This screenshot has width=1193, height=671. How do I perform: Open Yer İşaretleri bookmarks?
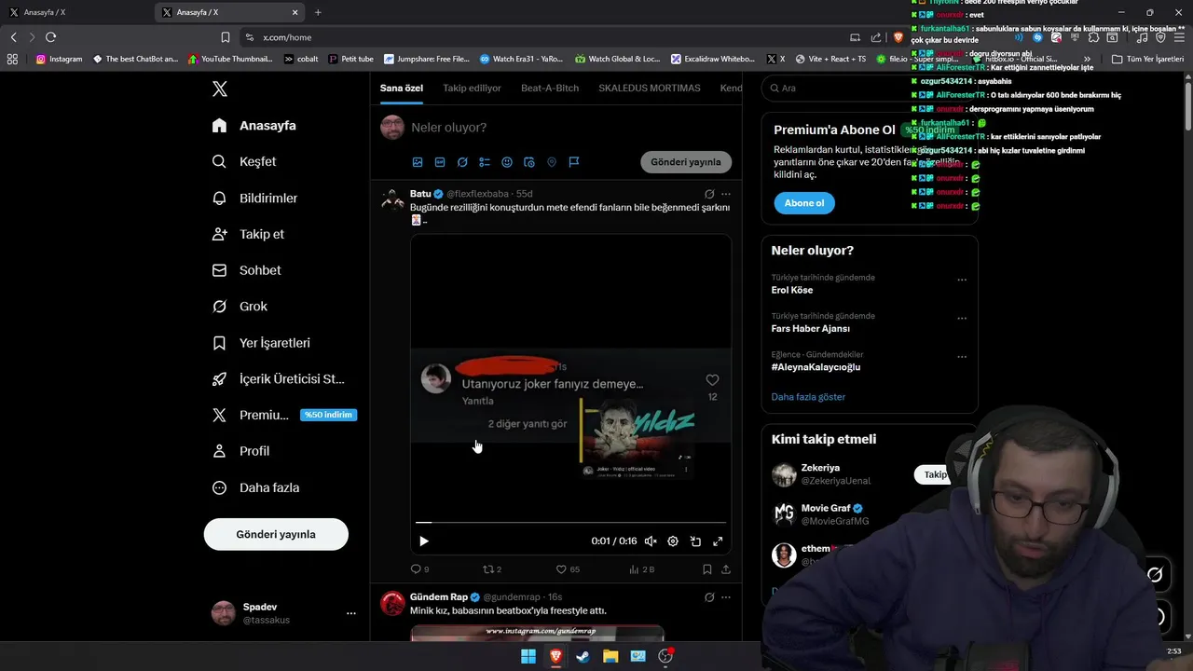coord(262,343)
